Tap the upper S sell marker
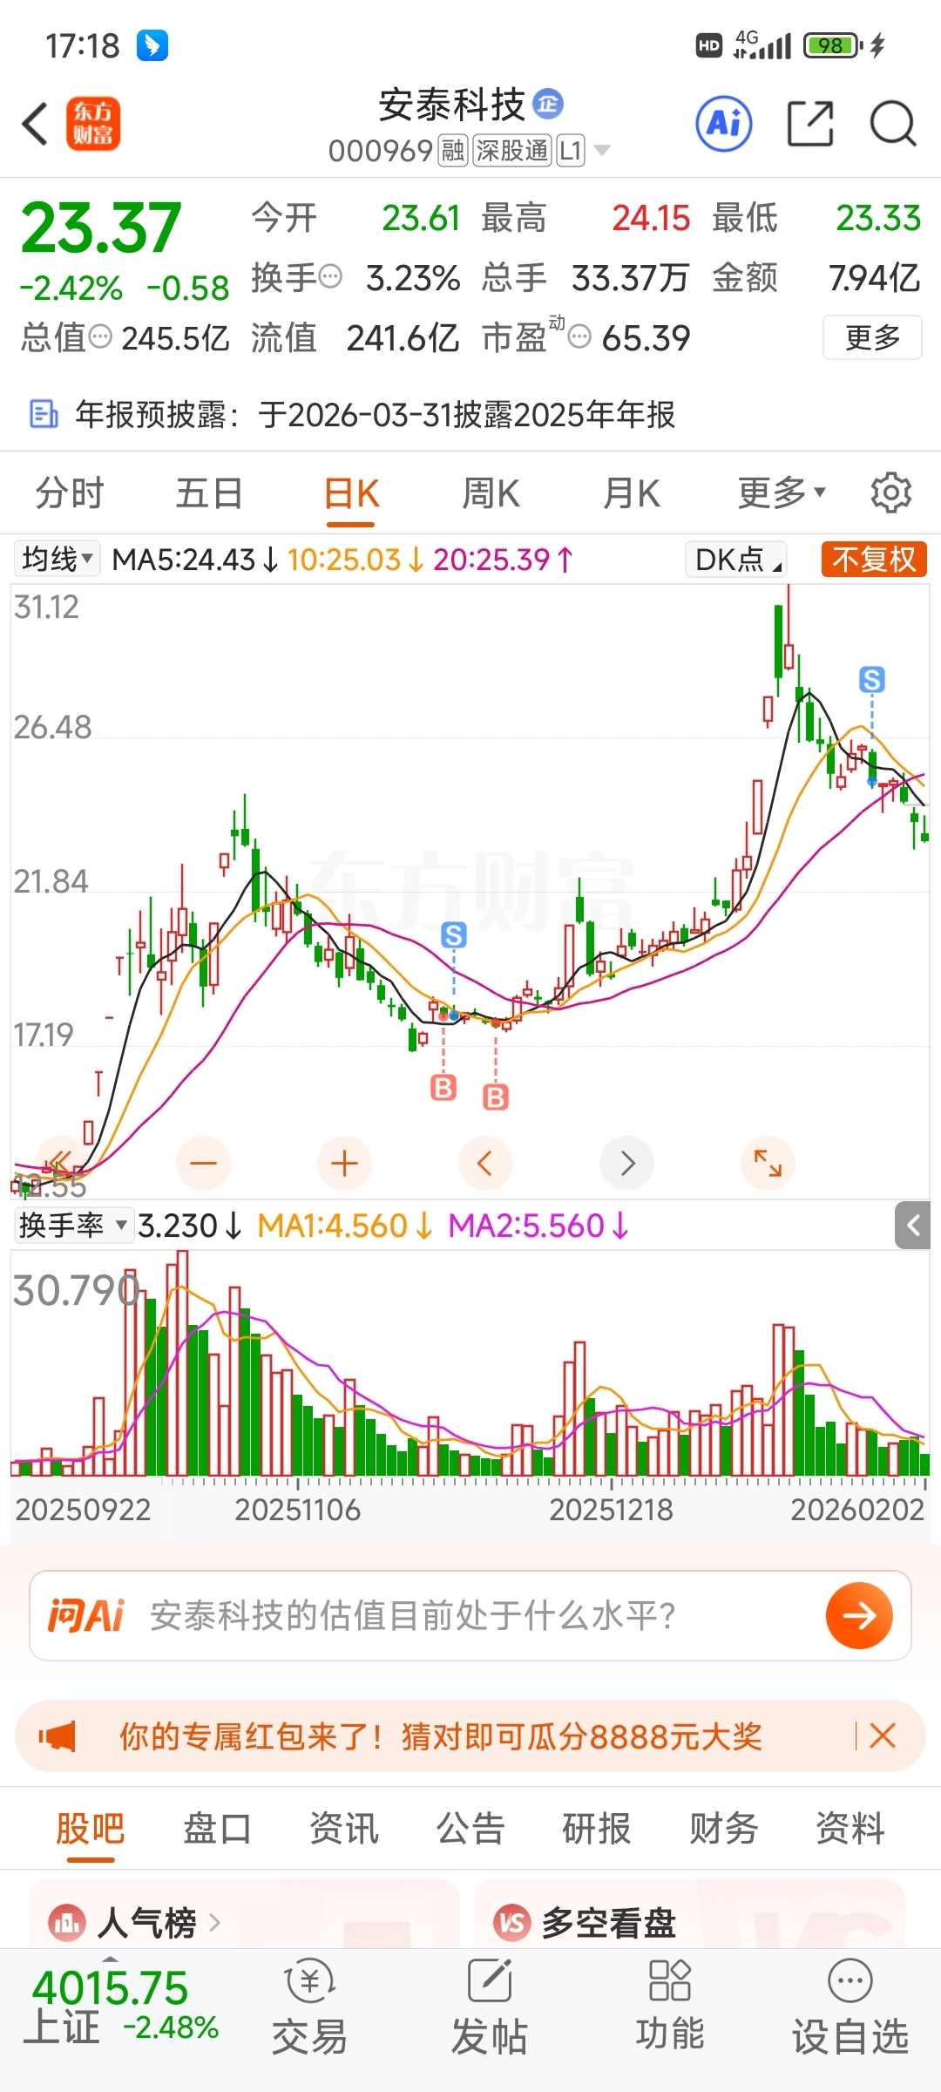941x2092 pixels. [x=871, y=679]
